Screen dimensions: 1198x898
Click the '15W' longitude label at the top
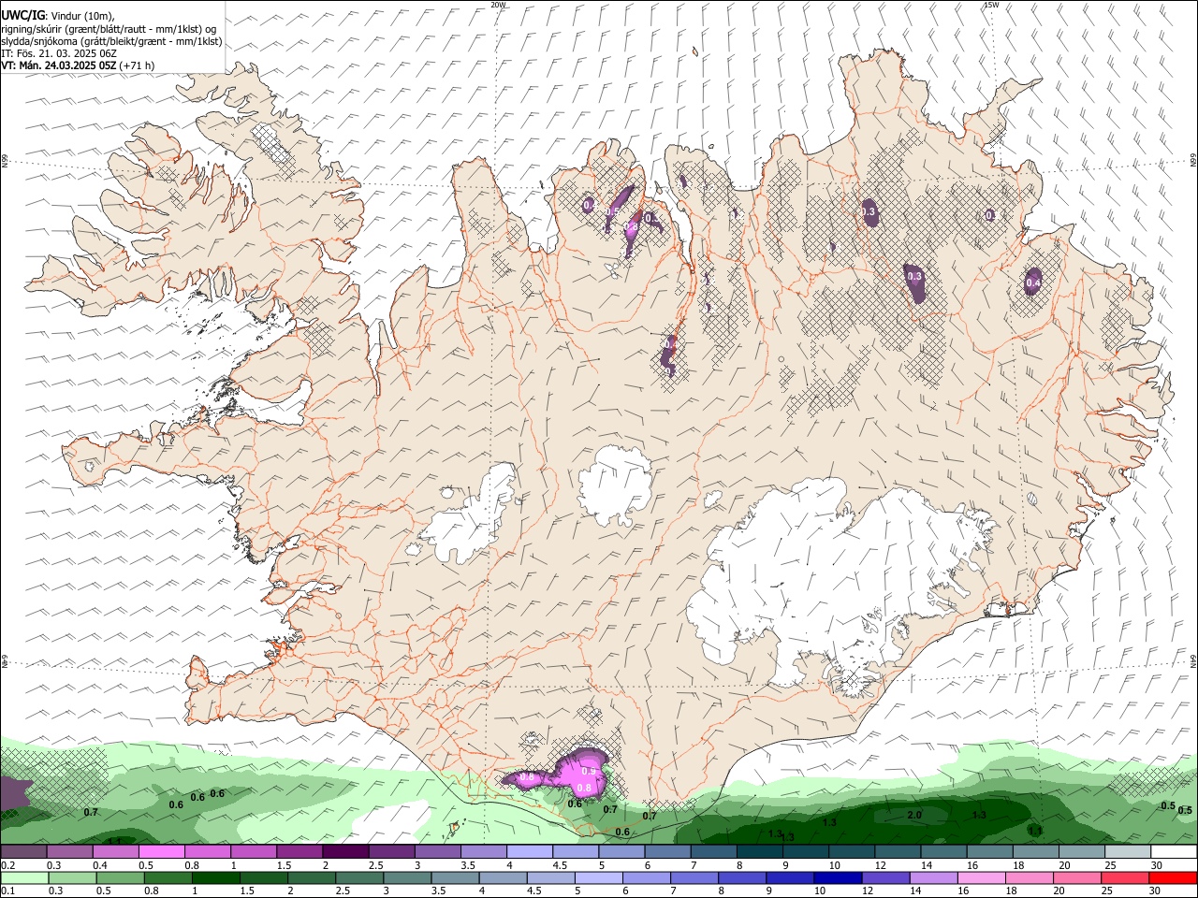coord(991,5)
